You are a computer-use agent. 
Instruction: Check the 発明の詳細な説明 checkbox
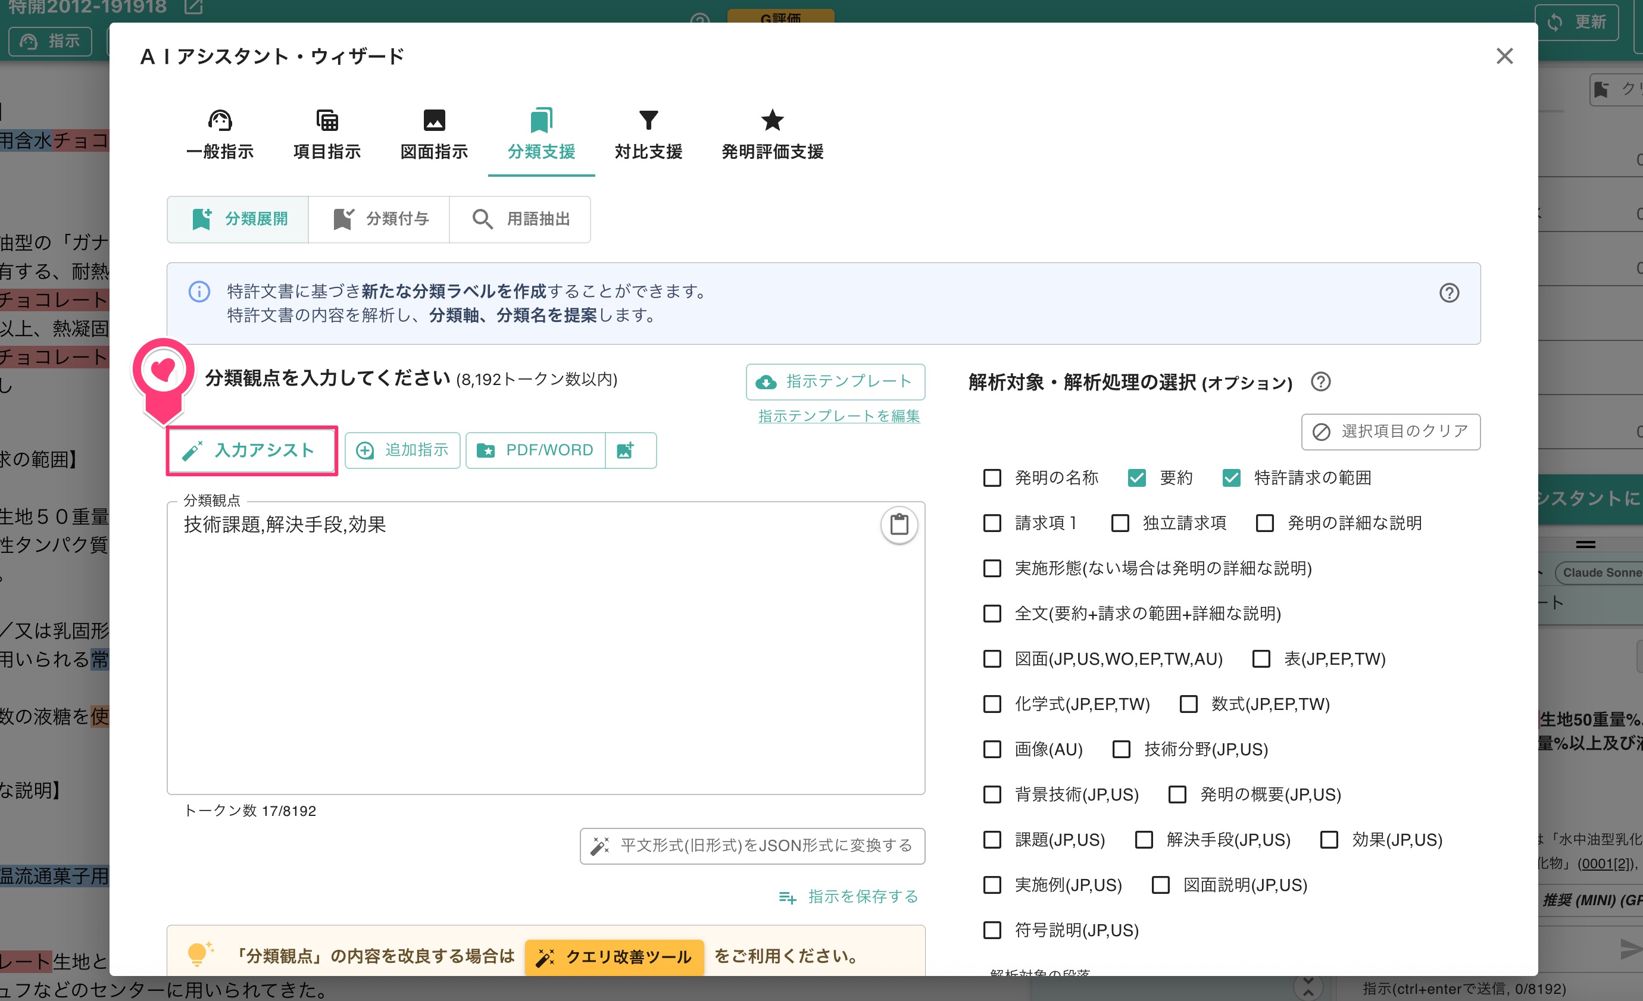click(1265, 523)
